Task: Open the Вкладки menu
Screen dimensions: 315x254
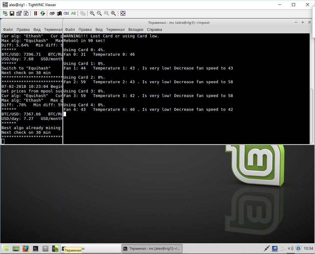Action: coord(136,30)
